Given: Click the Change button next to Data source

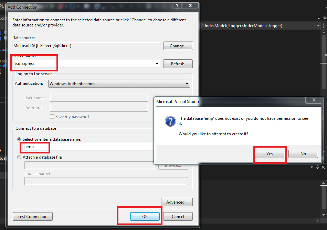Looking at the screenshot, I should [178, 46].
